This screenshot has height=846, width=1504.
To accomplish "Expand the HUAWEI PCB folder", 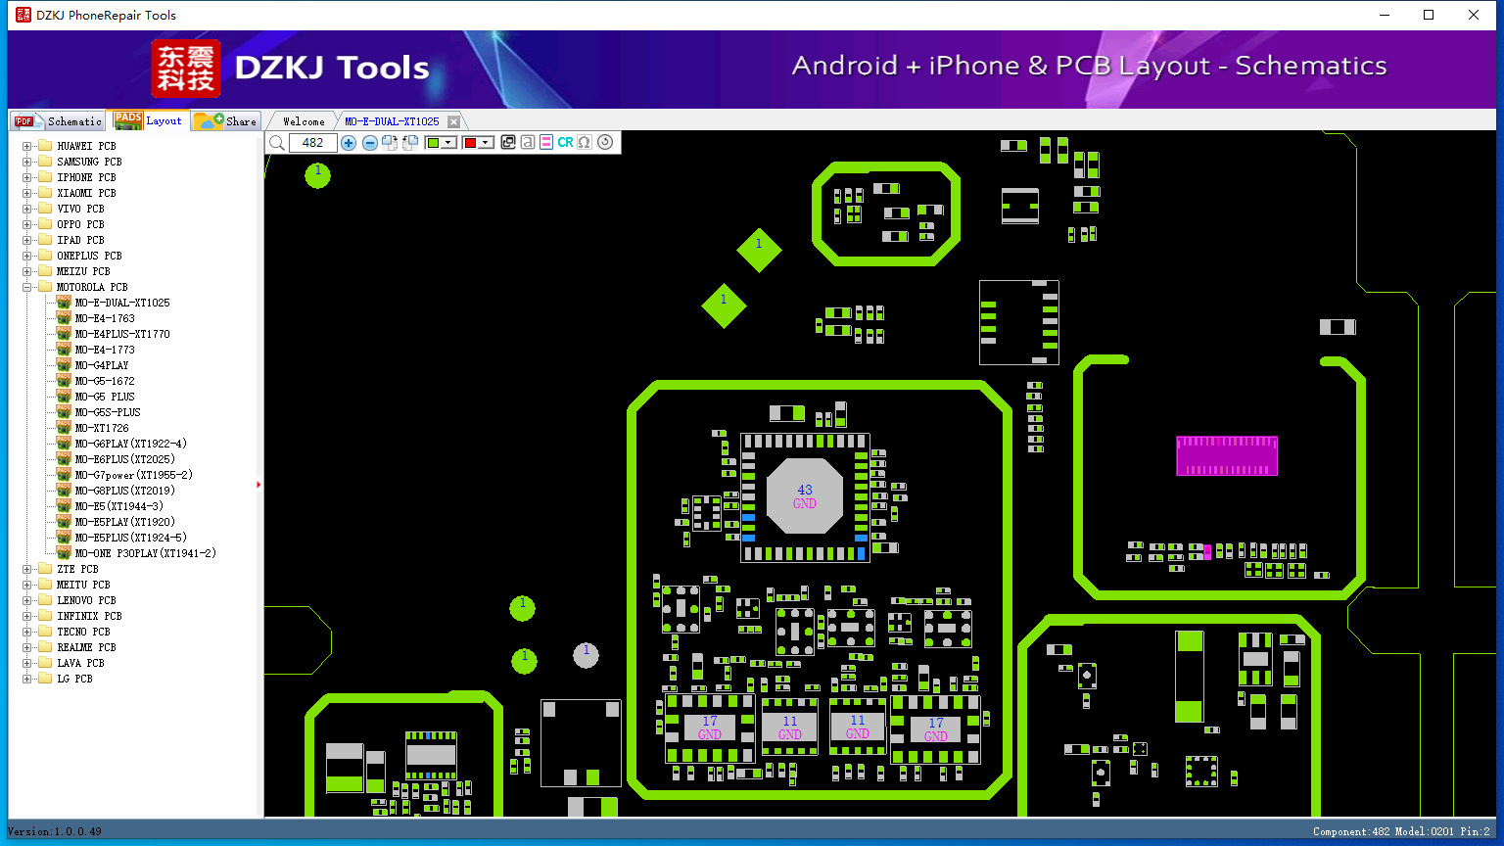I will tap(27, 146).
